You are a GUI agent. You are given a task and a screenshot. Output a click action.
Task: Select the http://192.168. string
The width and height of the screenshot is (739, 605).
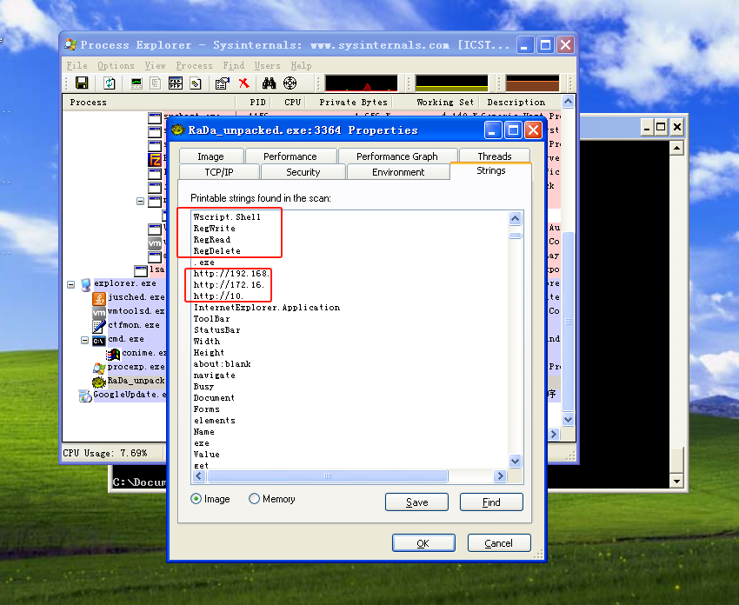tap(231, 273)
